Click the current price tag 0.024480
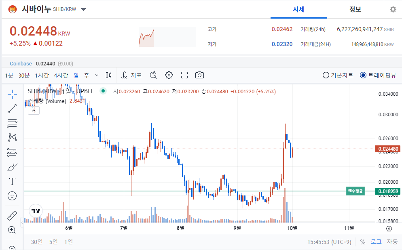Viewport: 402px width, 250px height. 388,149
